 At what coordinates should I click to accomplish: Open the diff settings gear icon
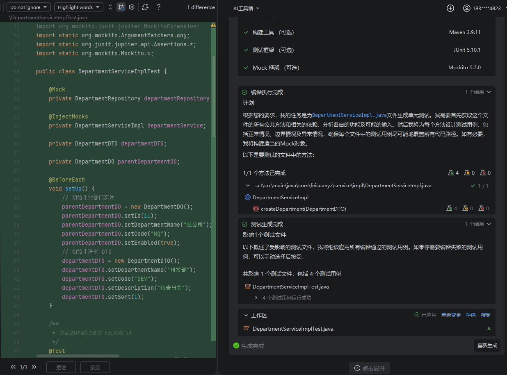[x=132, y=7]
